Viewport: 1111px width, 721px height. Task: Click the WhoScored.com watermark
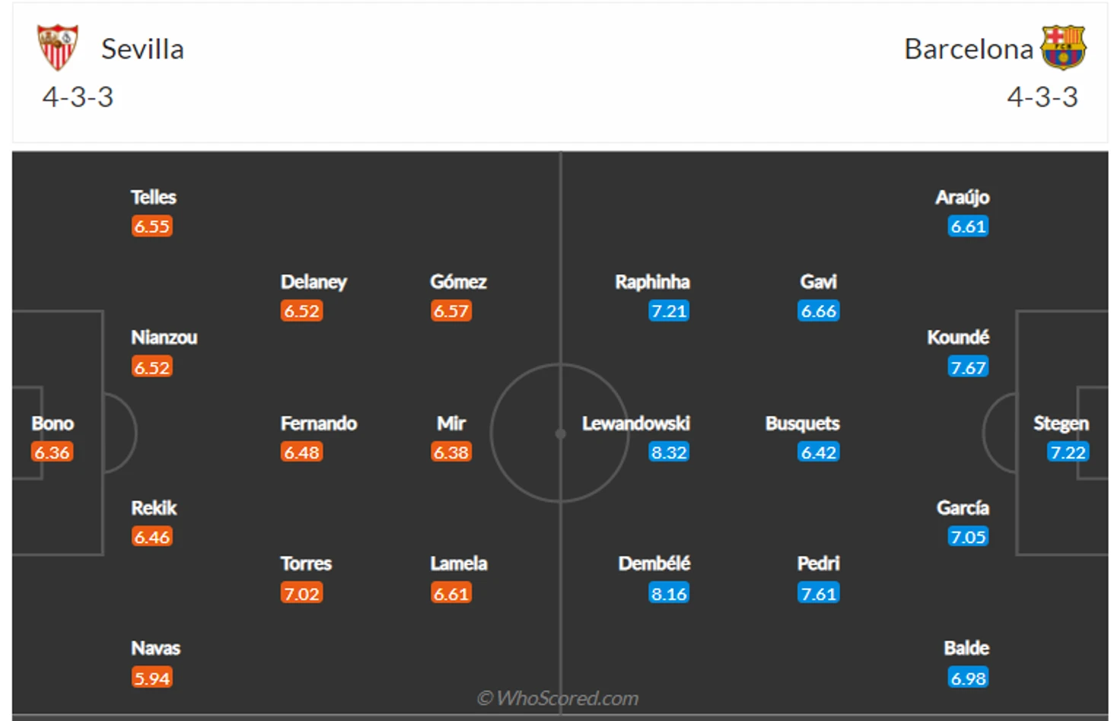coord(558,698)
